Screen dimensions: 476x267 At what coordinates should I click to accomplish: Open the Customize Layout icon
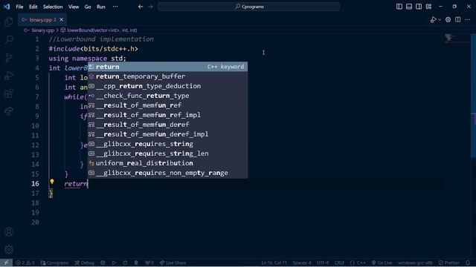click(x=428, y=7)
